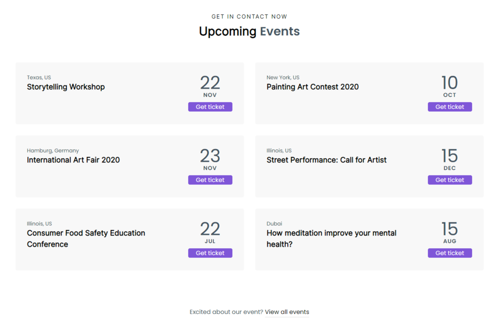Open the View all events link
Screen dimensions: 503x328
pos(287,312)
